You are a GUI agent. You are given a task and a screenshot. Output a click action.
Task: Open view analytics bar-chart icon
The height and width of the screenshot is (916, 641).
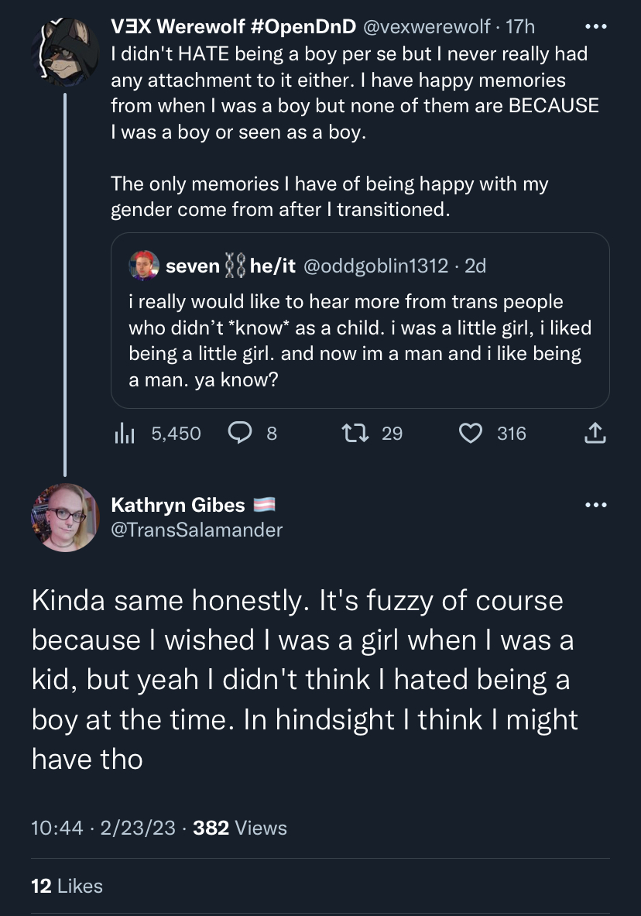[125, 434]
